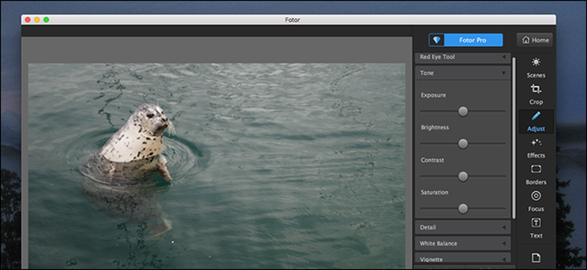The height and width of the screenshot is (270, 587).
Task: Collapse the Tone section
Action: tap(463, 73)
